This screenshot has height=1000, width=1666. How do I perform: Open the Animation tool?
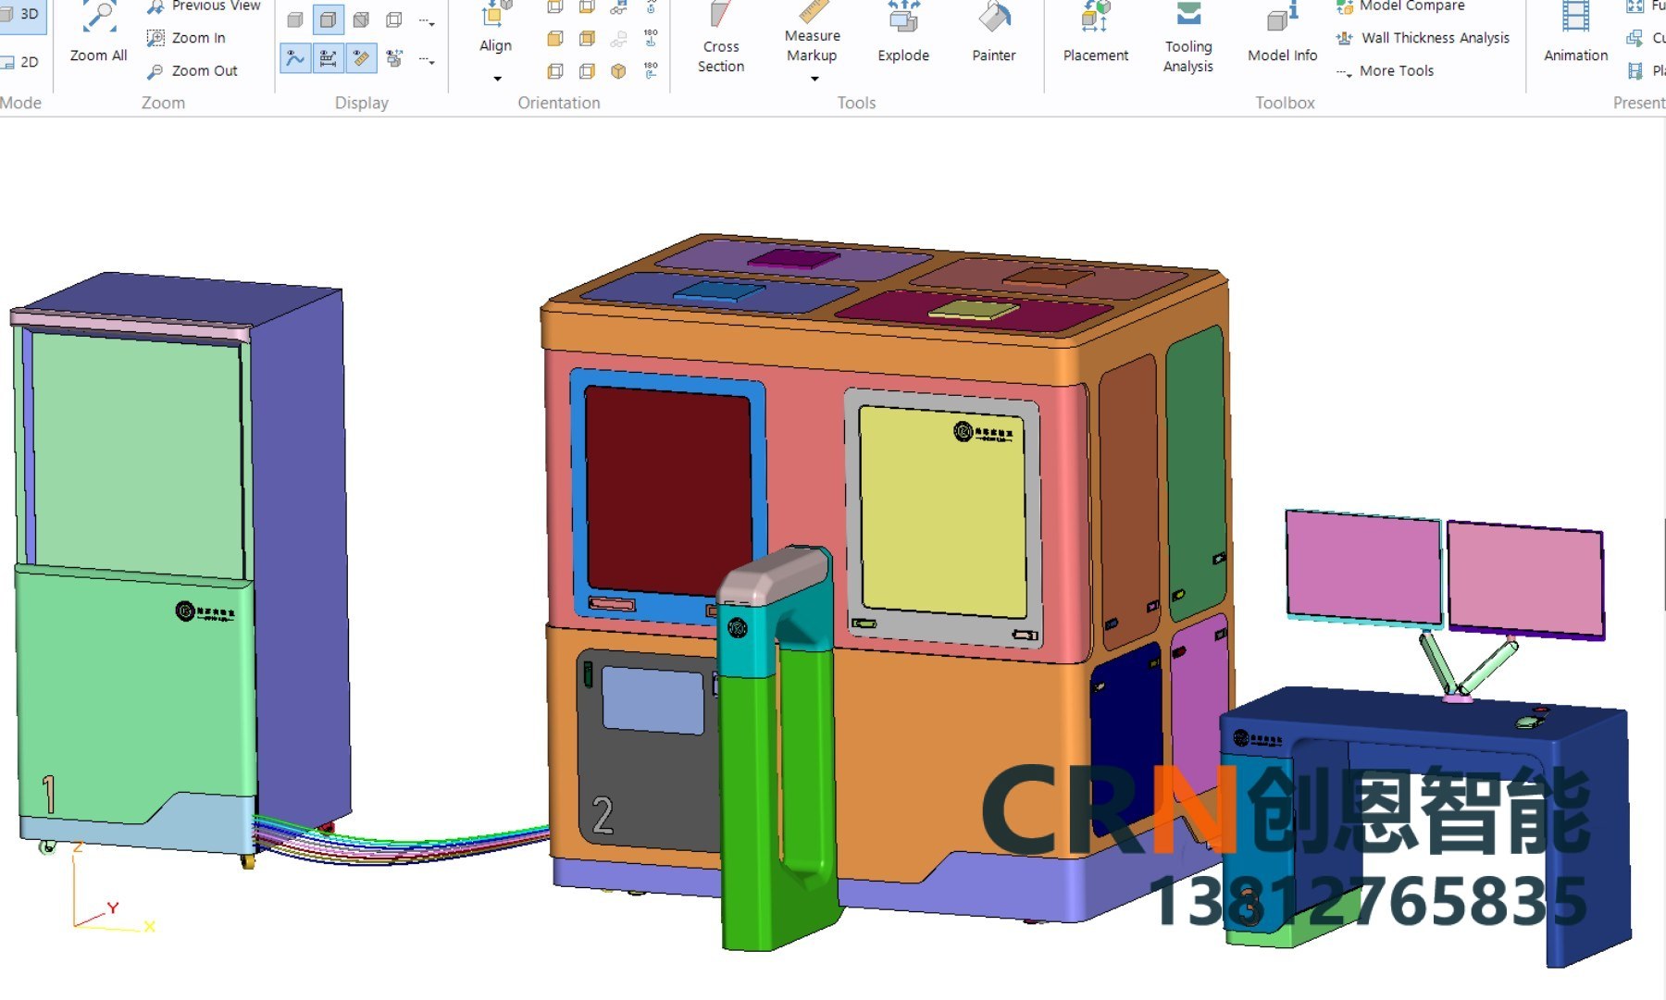[1576, 33]
